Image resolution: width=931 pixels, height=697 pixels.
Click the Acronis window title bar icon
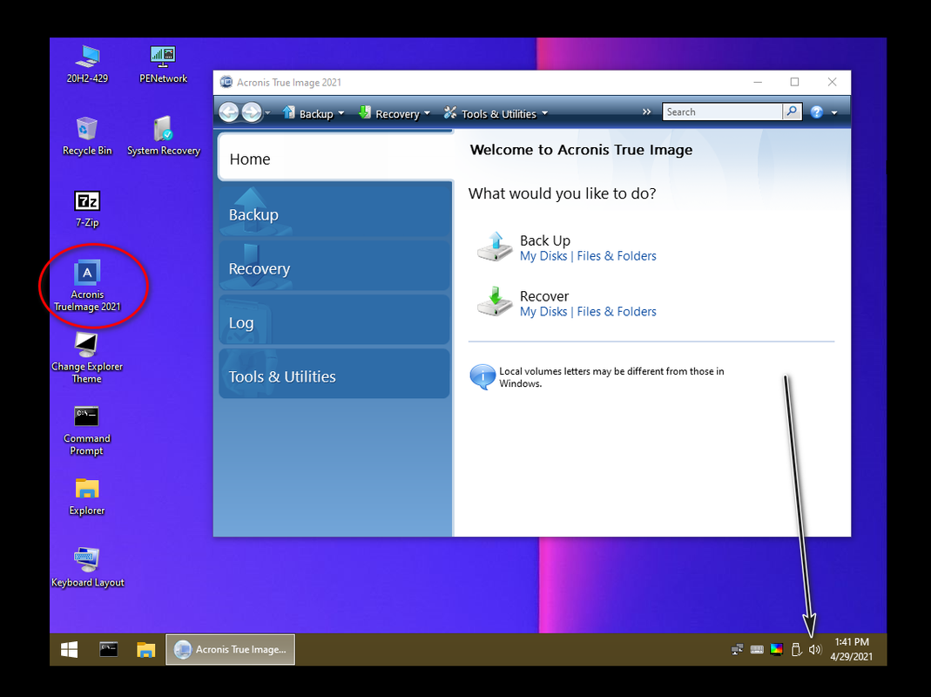click(x=226, y=82)
